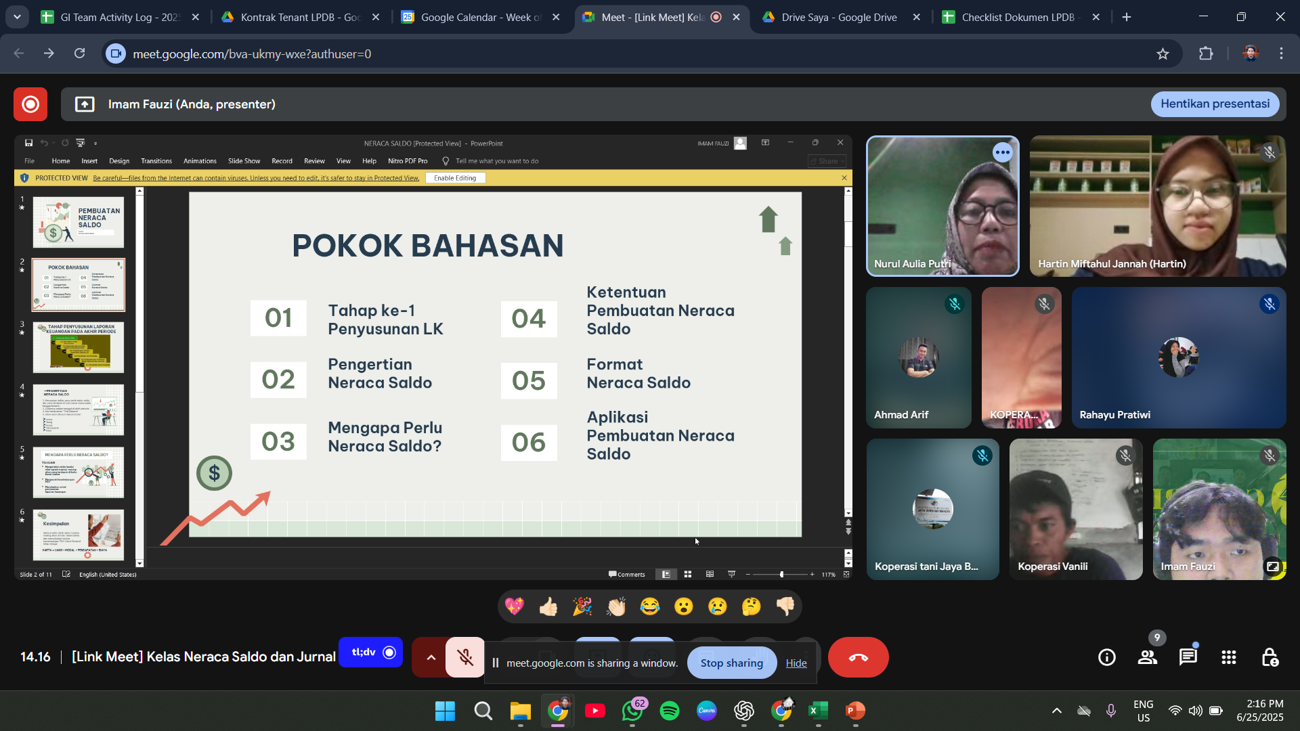The image size is (1300, 731).
Task: Send the thumbs up reaction
Action: point(548,606)
